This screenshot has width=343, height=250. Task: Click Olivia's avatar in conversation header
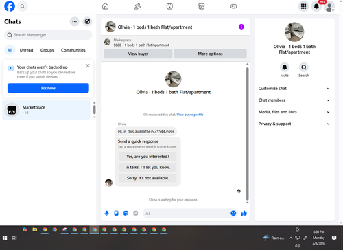(x=110, y=27)
